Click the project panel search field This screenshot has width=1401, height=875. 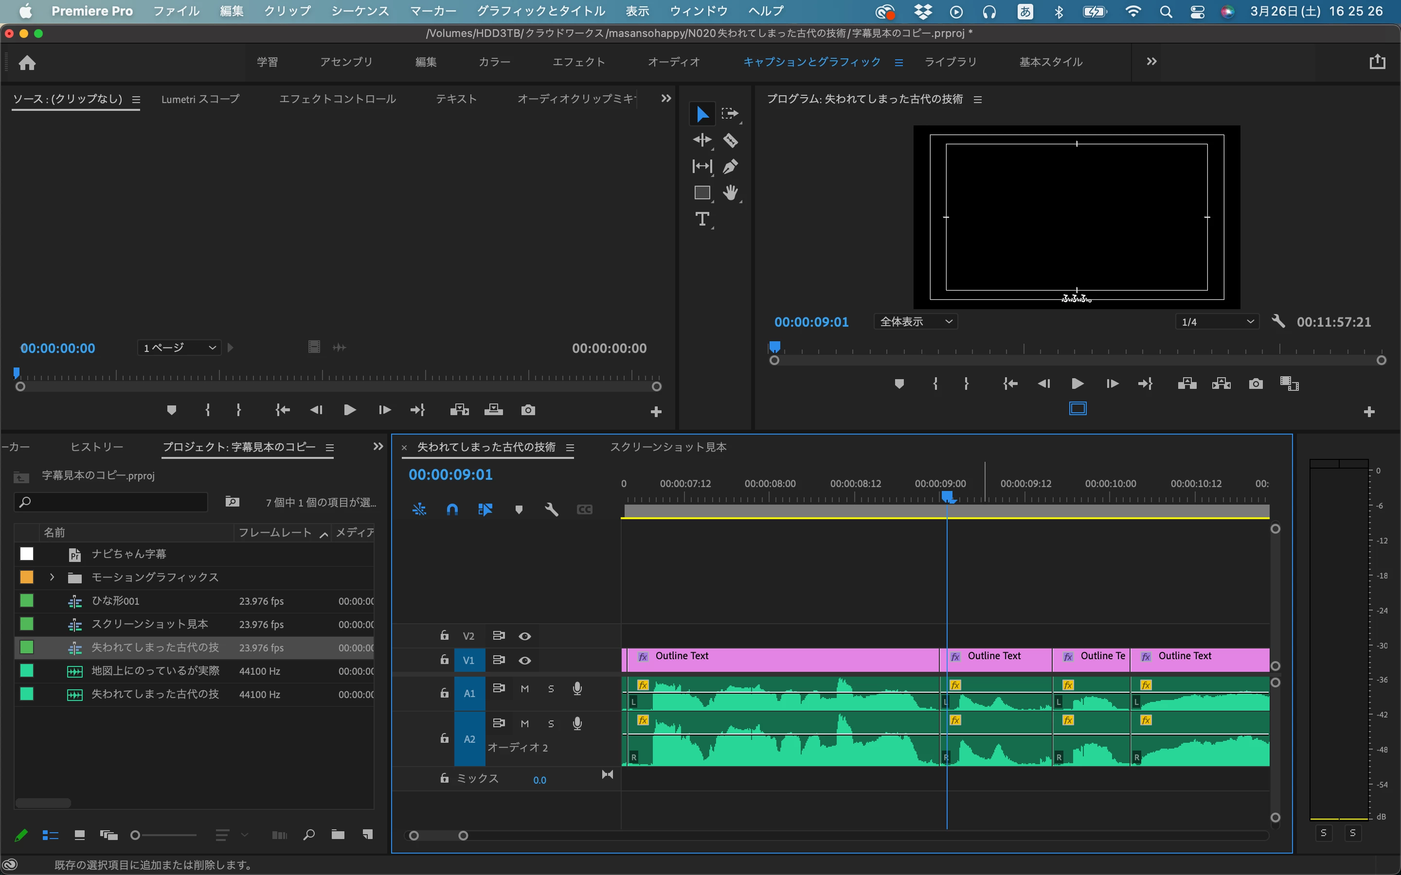pyautogui.click(x=116, y=502)
